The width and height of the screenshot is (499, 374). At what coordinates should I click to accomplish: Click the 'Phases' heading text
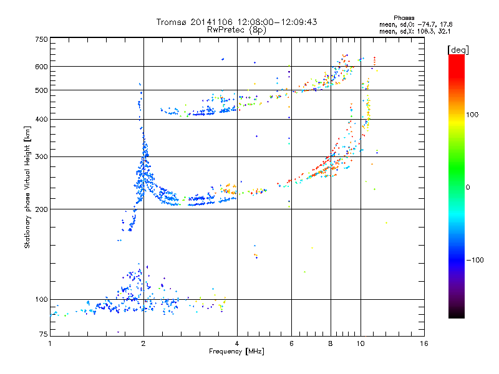(x=404, y=18)
